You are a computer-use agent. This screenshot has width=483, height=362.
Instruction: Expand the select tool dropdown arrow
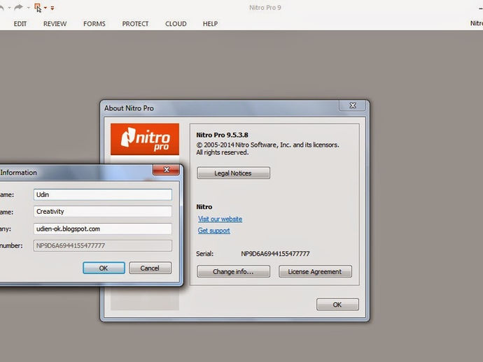(x=45, y=8)
